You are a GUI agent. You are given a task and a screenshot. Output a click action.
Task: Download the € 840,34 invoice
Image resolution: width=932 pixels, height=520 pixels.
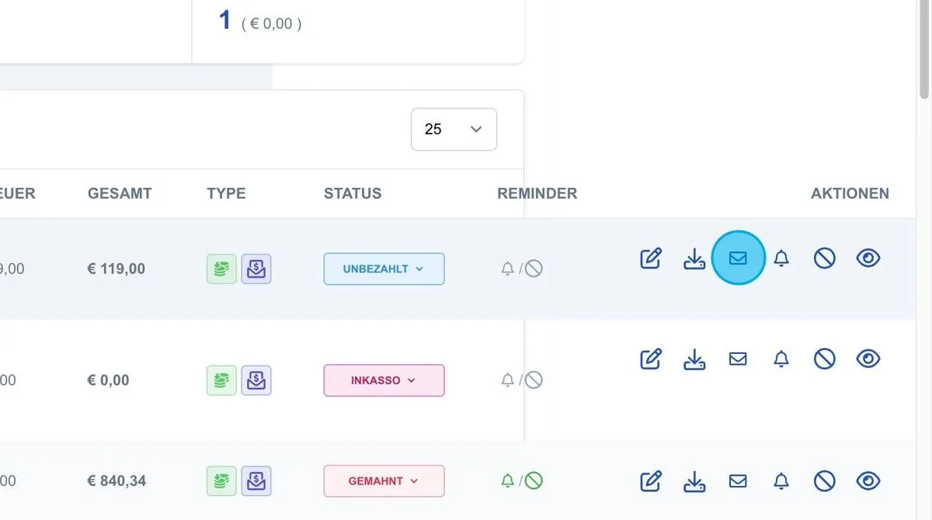[694, 481]
